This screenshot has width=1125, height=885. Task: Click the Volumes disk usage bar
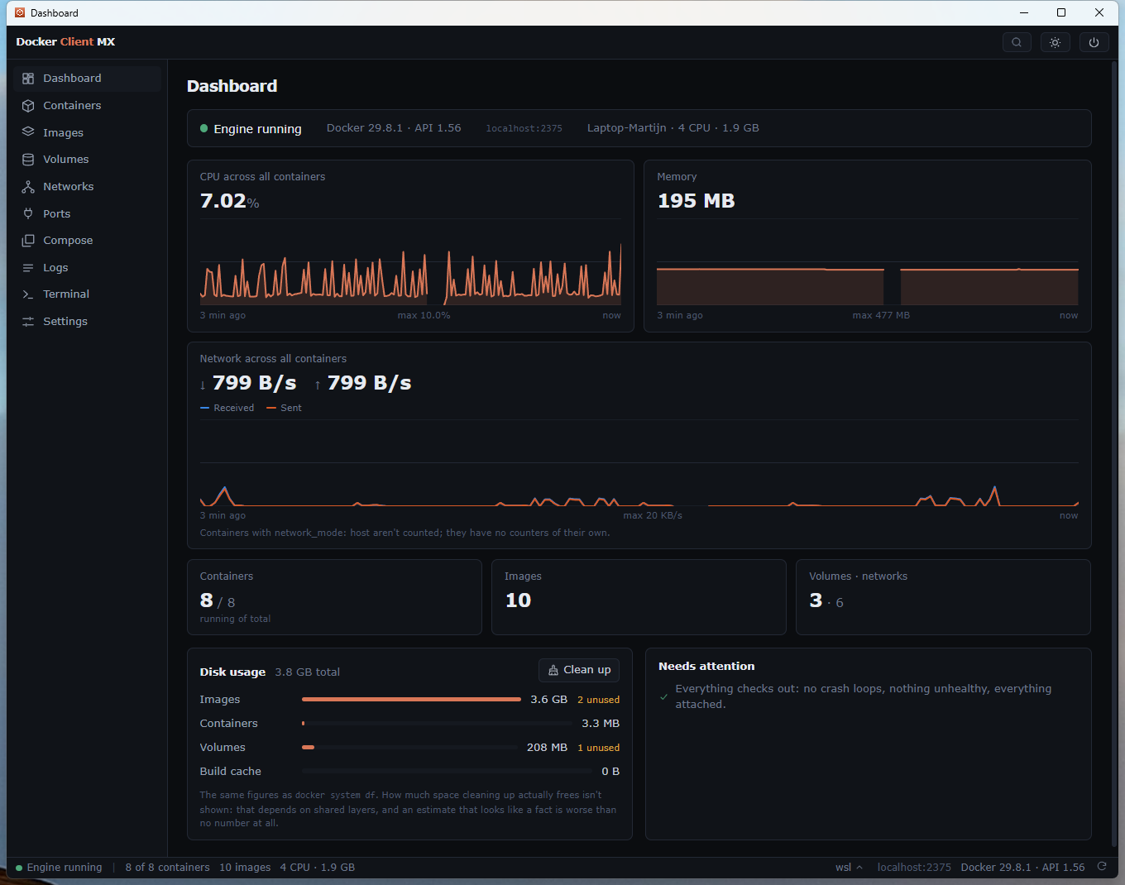411,748
